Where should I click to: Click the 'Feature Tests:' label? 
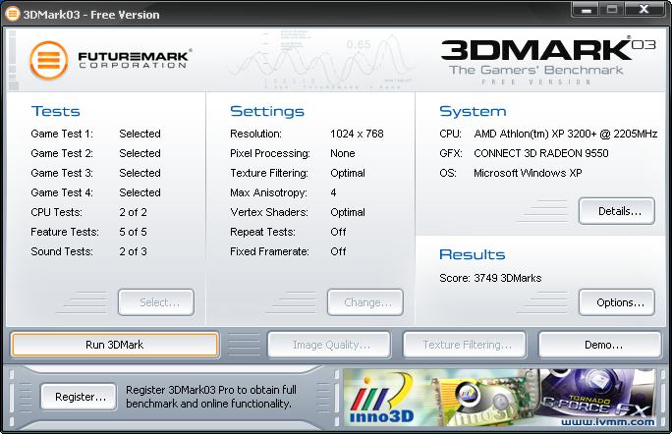point(65,232)
